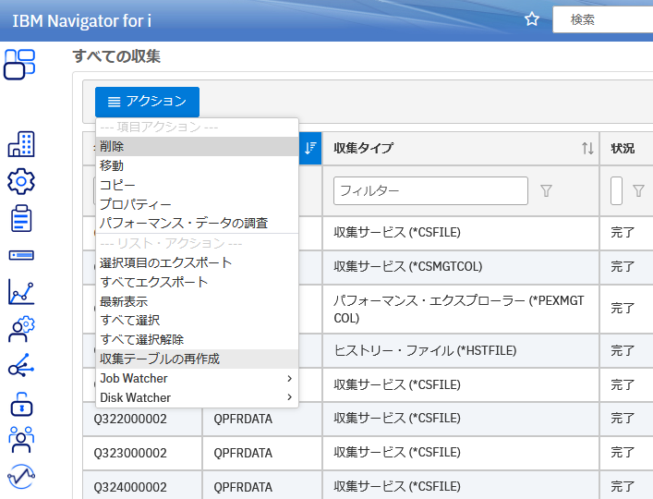This screenshot has width=653, height=499.
Task: Open the clipboard work management icon
Action: (x=21, y=218)
